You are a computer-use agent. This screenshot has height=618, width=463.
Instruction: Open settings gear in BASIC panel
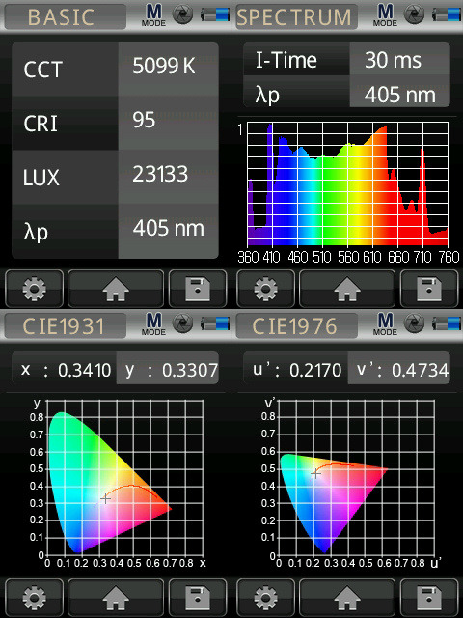(x=35, y=289)
